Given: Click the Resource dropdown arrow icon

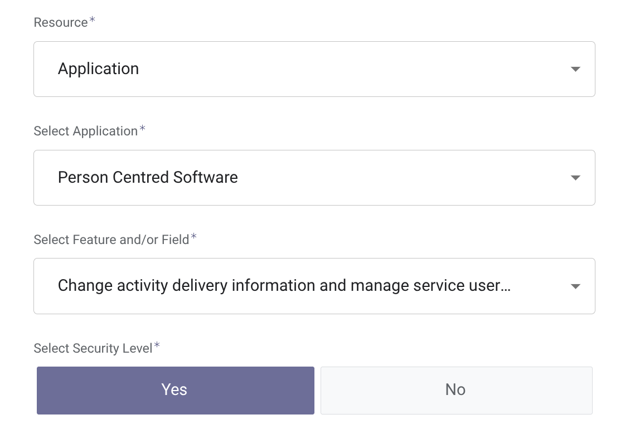Looking at the screenshot, I should (575, 70).
